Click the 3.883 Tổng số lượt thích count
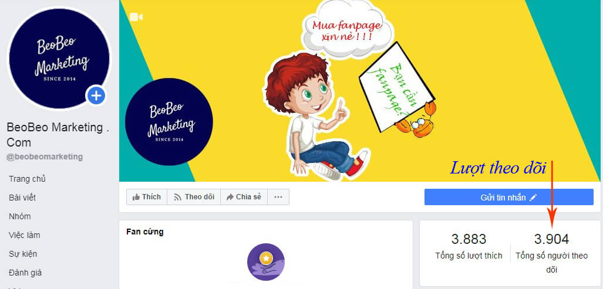This screenshot has width=603, height=289. [x=469, y=246]
